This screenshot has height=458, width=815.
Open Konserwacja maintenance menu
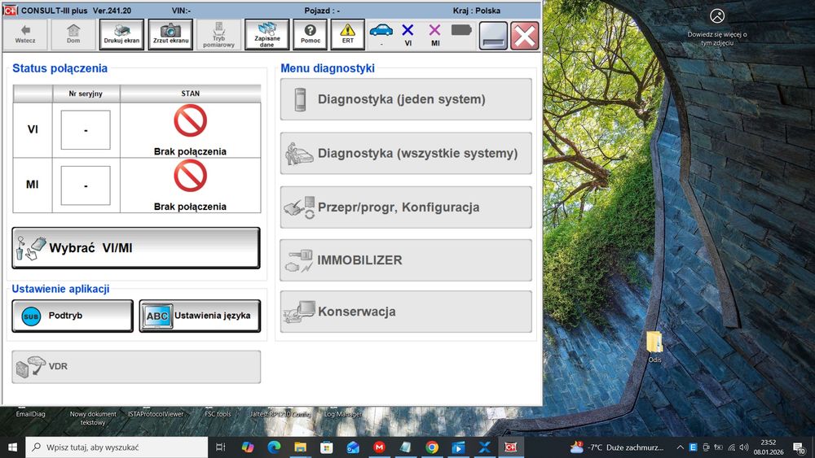tap(406, 312)
